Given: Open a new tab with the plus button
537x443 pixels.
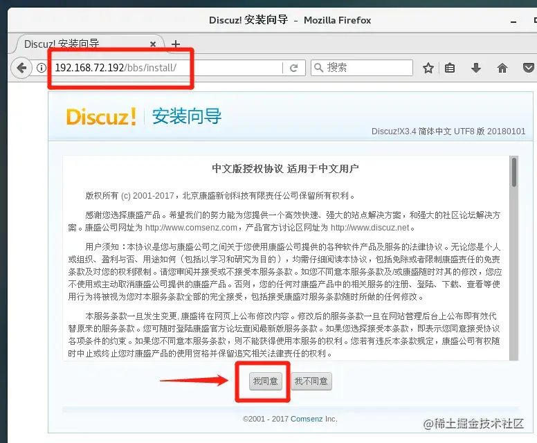Looking at the screenshot, I should [176, 44].
